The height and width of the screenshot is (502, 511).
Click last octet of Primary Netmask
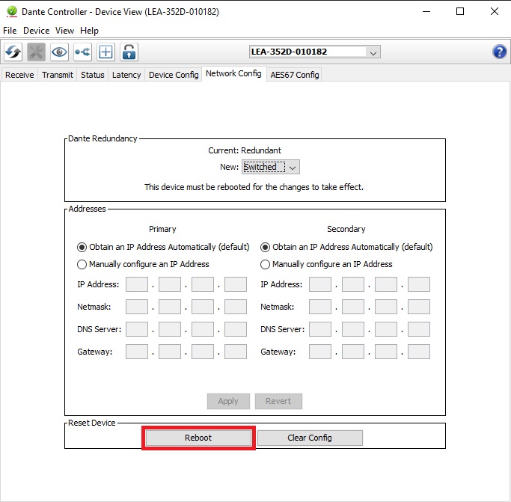click(x=236, y=307)
